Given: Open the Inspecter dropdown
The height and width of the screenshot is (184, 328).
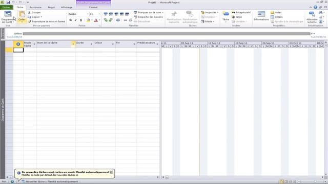Looking at the screenshot, I should coord(210,12).
